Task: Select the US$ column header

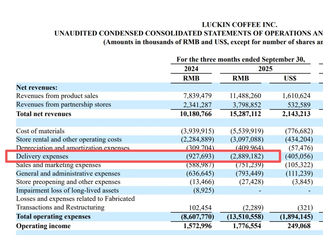Action: coord(290,78)
